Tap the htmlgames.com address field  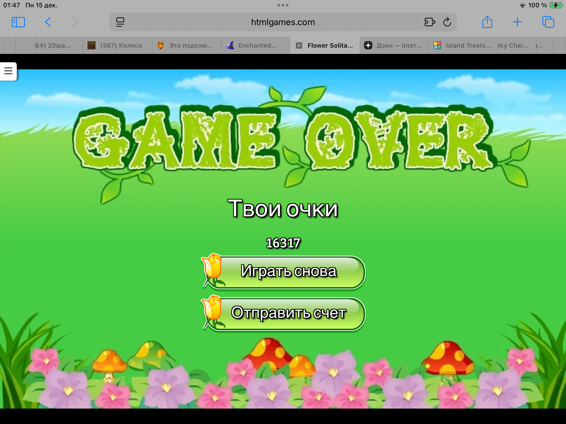click(x=283, y=22)
